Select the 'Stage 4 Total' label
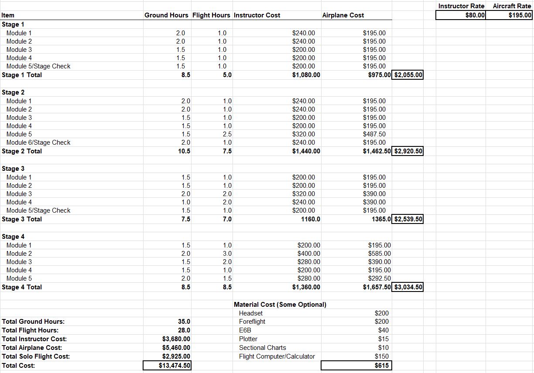 point(22,287)
